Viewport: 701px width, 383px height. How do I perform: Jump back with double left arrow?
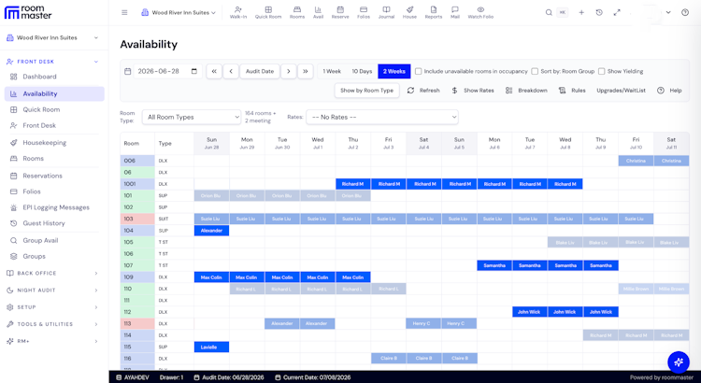point(214,72)
